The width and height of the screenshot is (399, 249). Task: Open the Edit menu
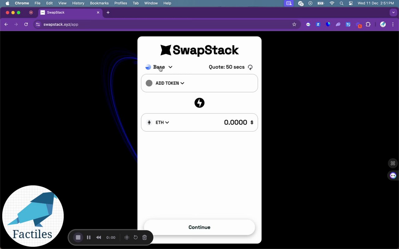pos(49,3)
